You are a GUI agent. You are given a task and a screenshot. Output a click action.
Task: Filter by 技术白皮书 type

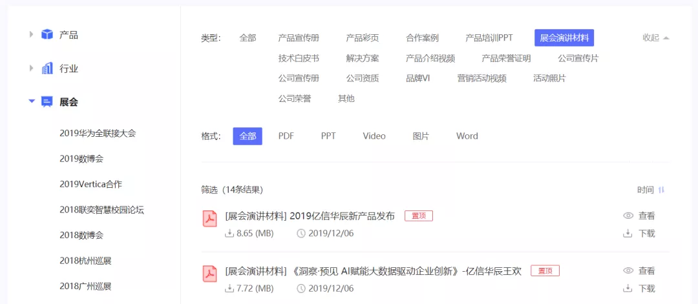coord(299,58)
